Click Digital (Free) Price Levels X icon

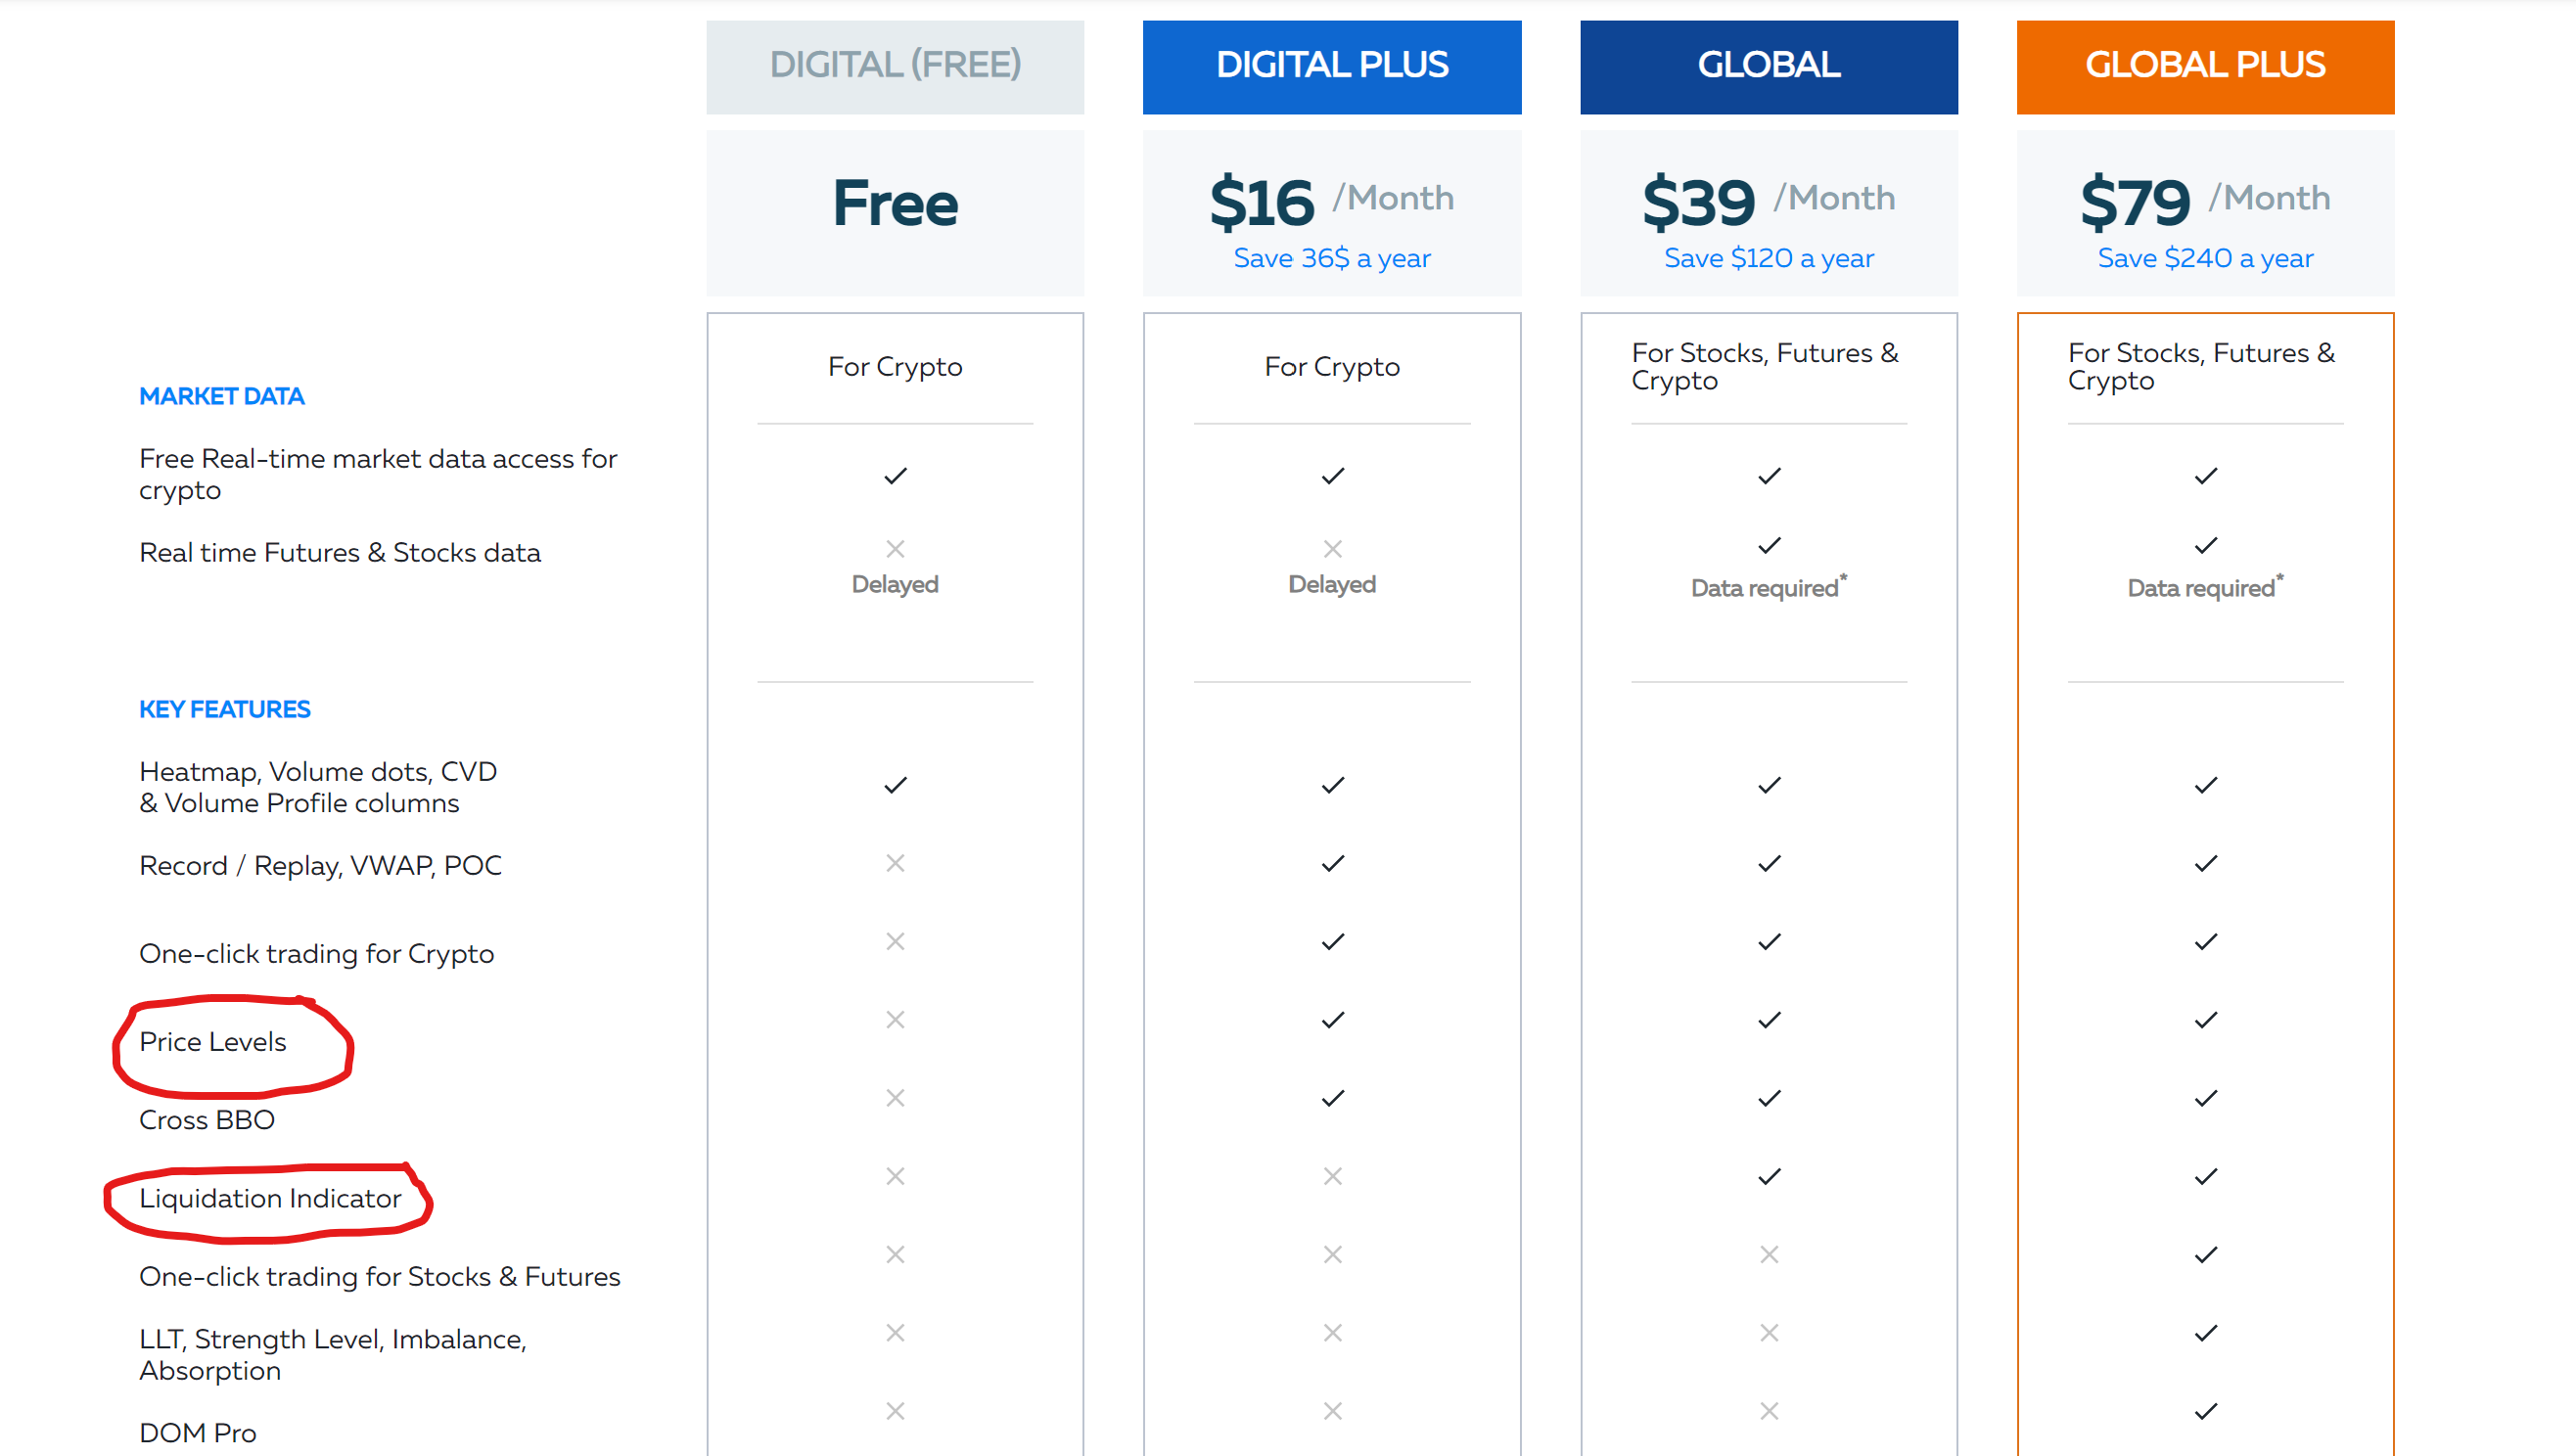[895, 1019]
